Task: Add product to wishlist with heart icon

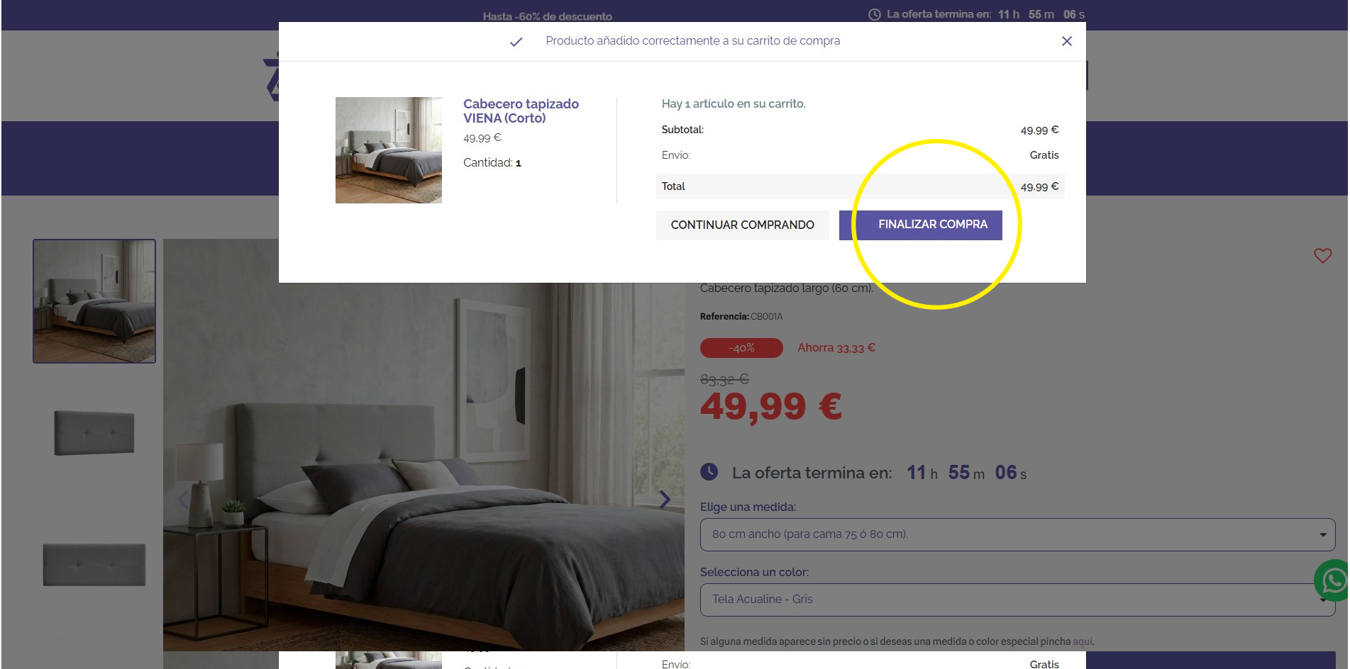Action: [x=1322, y=256]
